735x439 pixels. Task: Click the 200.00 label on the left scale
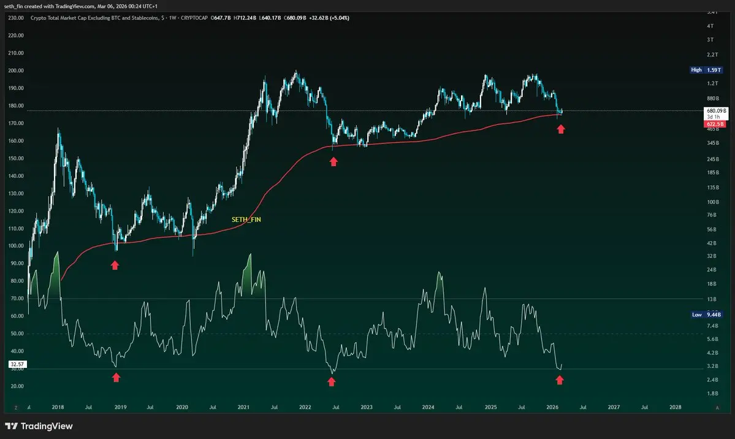tap(16, 71)
